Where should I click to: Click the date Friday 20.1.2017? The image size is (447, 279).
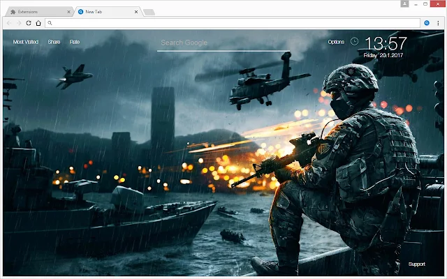coord(383,55)
